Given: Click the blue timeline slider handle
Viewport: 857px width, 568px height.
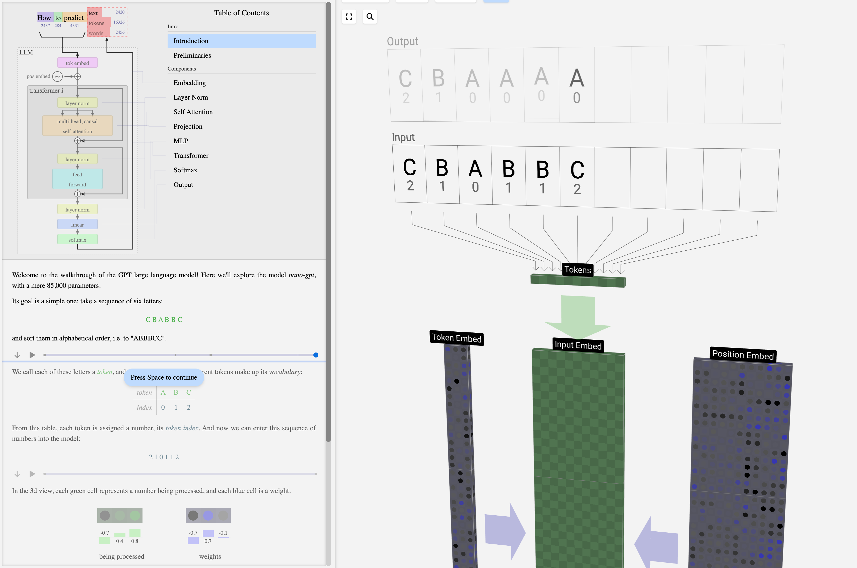Looking at the screenshot, I should click(316, 355).
